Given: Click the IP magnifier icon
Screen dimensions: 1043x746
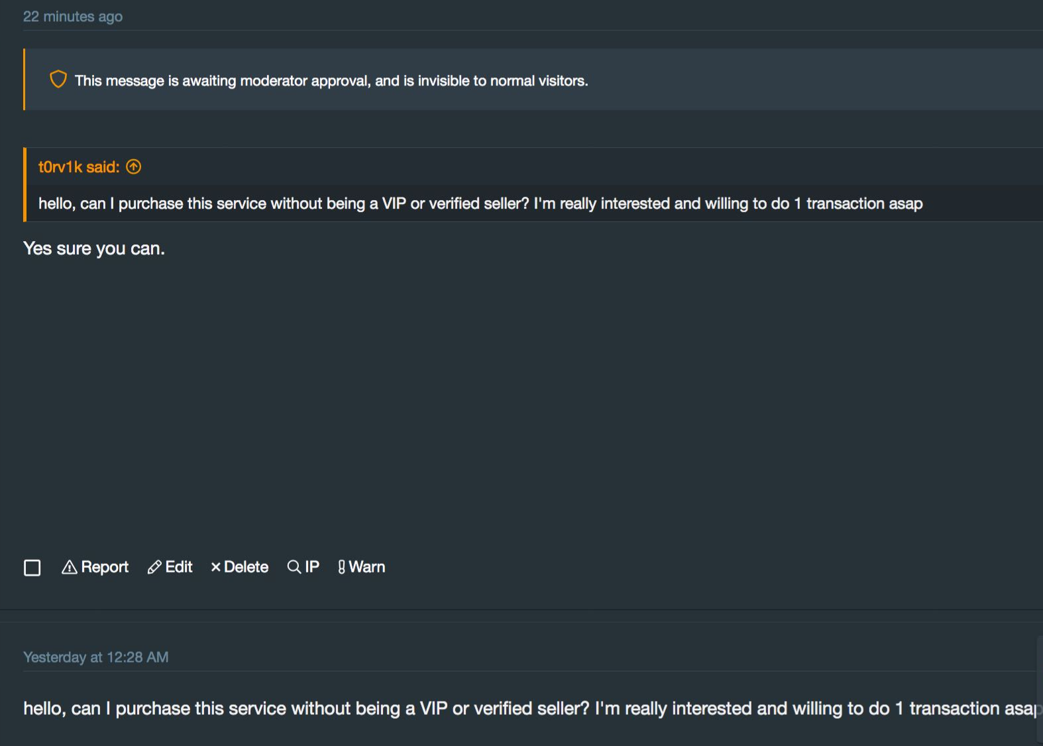Looking at the screenshot, I should [294, 567].
